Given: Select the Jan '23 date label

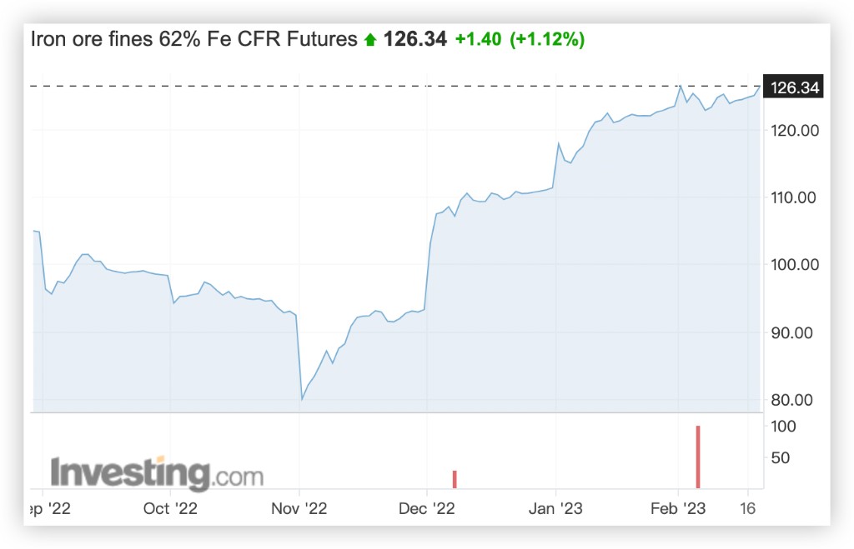Looking at the screenshot, I should coord(557,507).
